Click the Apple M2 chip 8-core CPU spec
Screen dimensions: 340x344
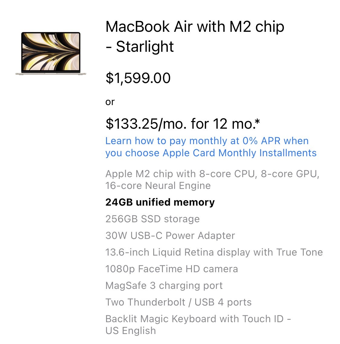[212, 174]
